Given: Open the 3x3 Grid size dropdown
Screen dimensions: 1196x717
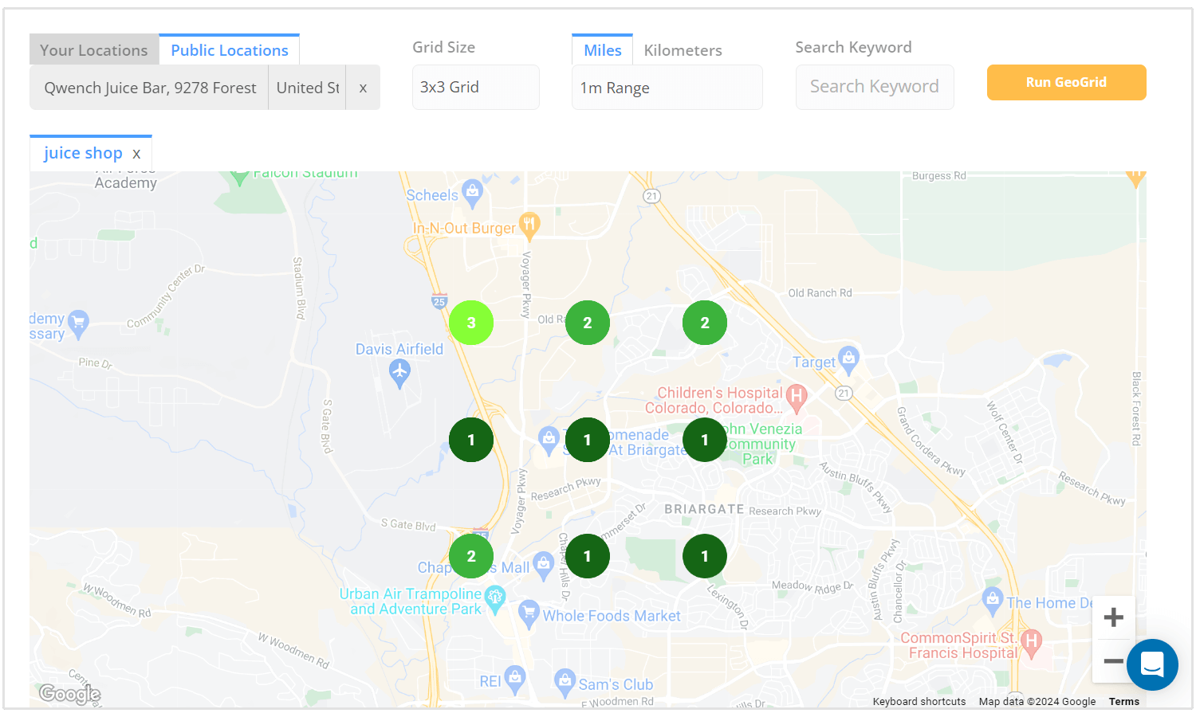Looking at the screenshot, I should [x=475, y=88].
